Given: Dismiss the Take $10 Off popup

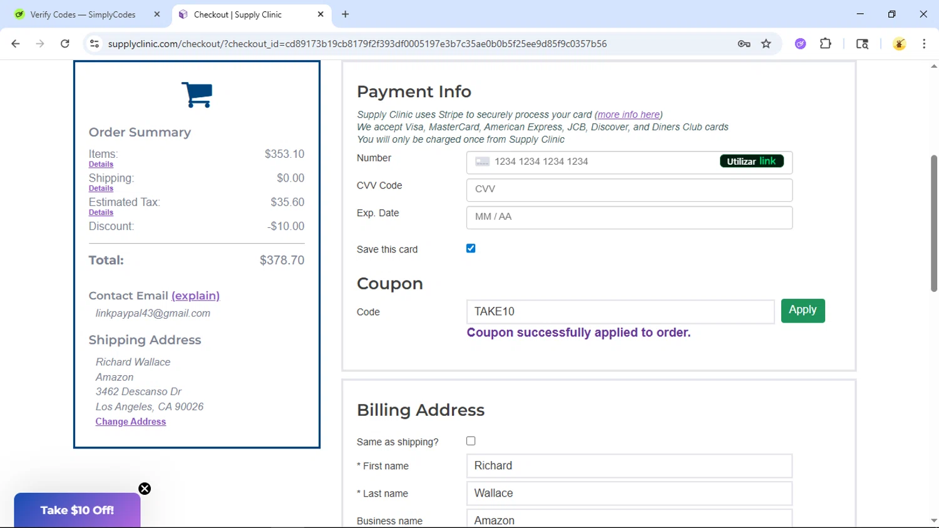Looking at the screenshot, I should tap(145, 489).
